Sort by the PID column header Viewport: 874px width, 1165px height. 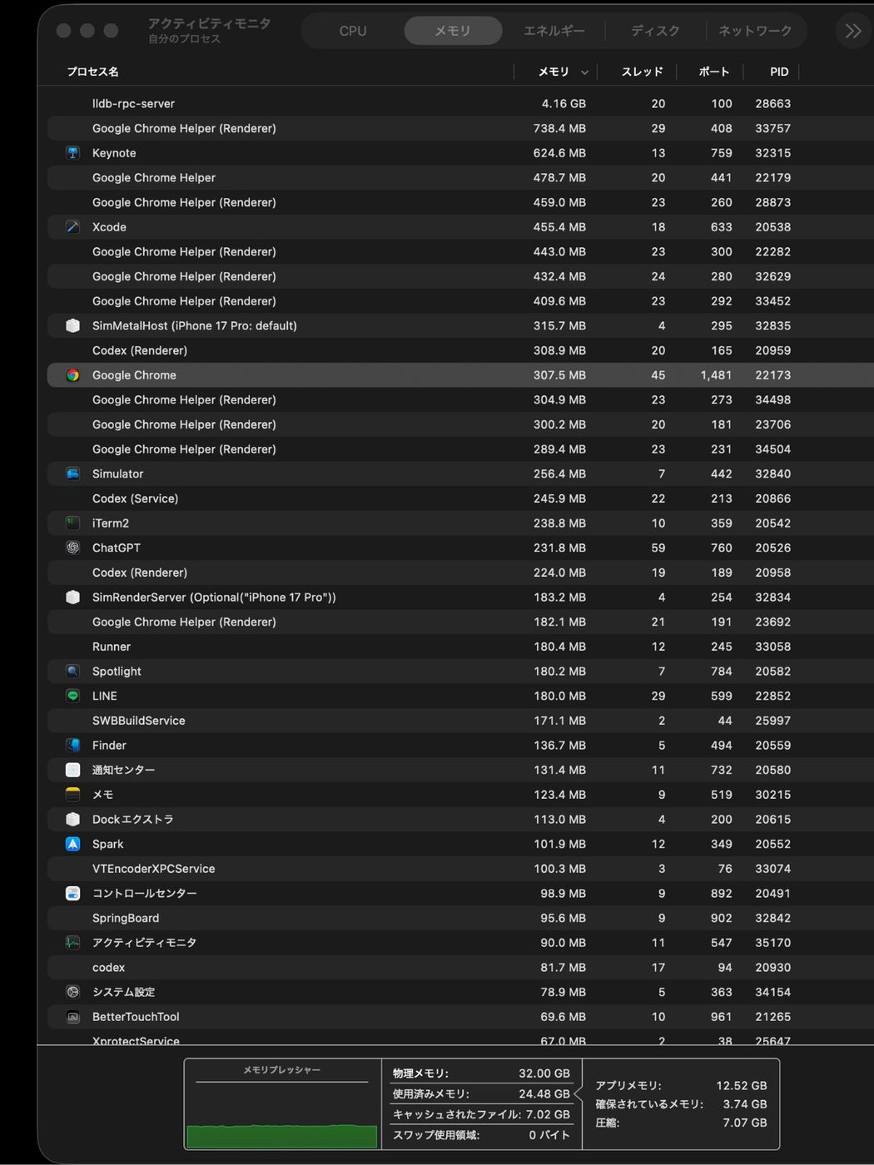[779, 72]
